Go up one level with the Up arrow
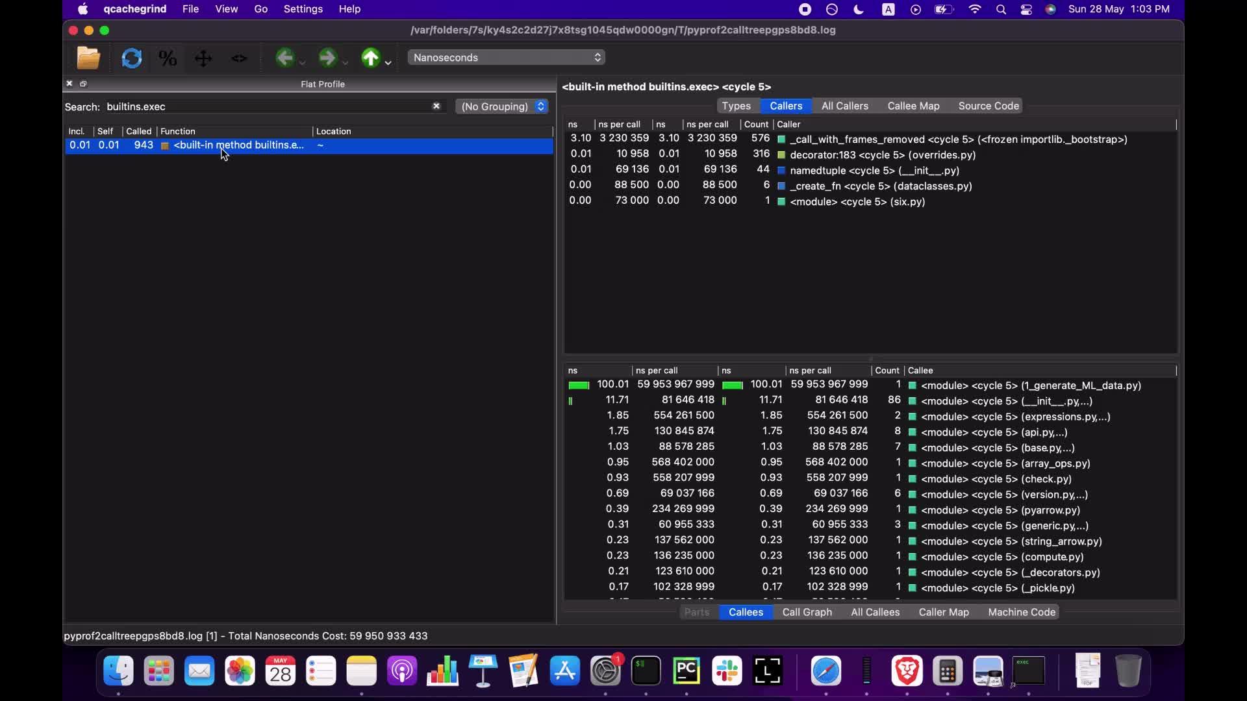1247x701 pixels. click(370, 58)
